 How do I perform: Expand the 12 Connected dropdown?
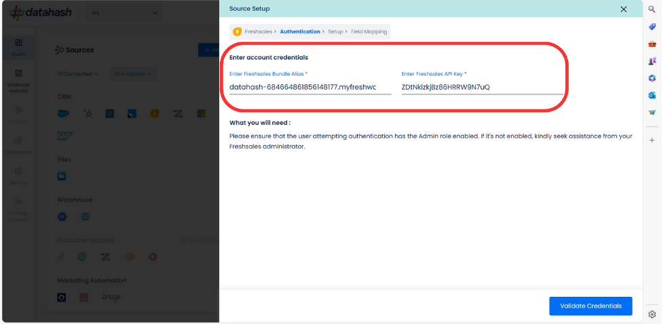pyautogui.click(x=78, y=74)
